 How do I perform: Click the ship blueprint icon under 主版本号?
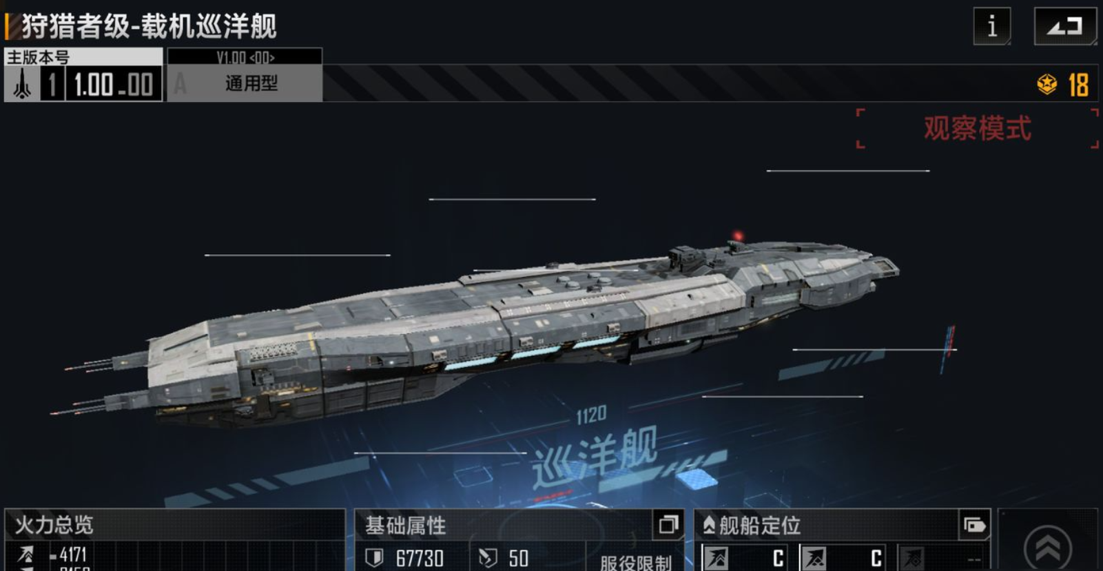coord(22,84)
